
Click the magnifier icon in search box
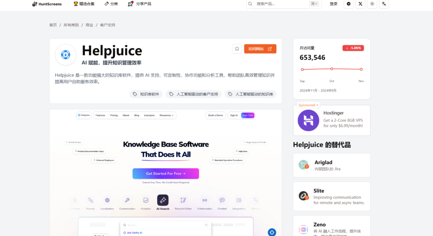pos(250,4)
